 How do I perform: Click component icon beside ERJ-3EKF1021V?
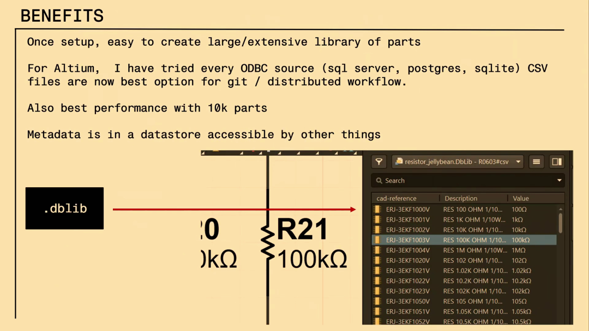[377, 271]
